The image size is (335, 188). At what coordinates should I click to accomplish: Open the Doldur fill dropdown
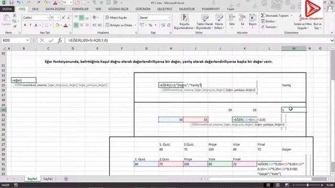269,21
